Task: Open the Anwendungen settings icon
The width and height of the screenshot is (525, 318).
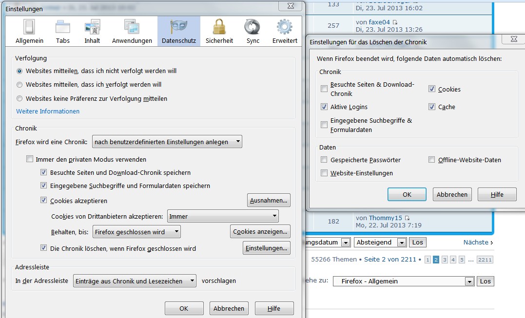Action: (132, 32)
